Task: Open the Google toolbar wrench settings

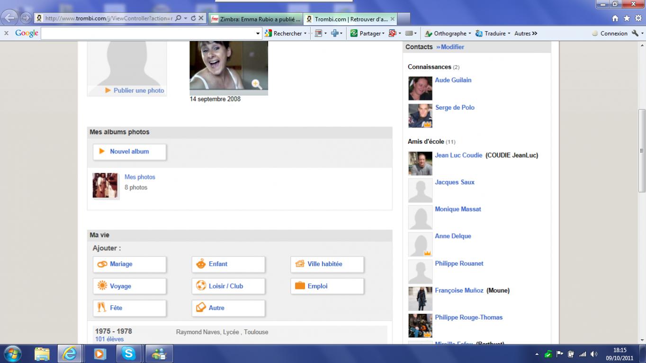Action: click(x=635, y=34)
